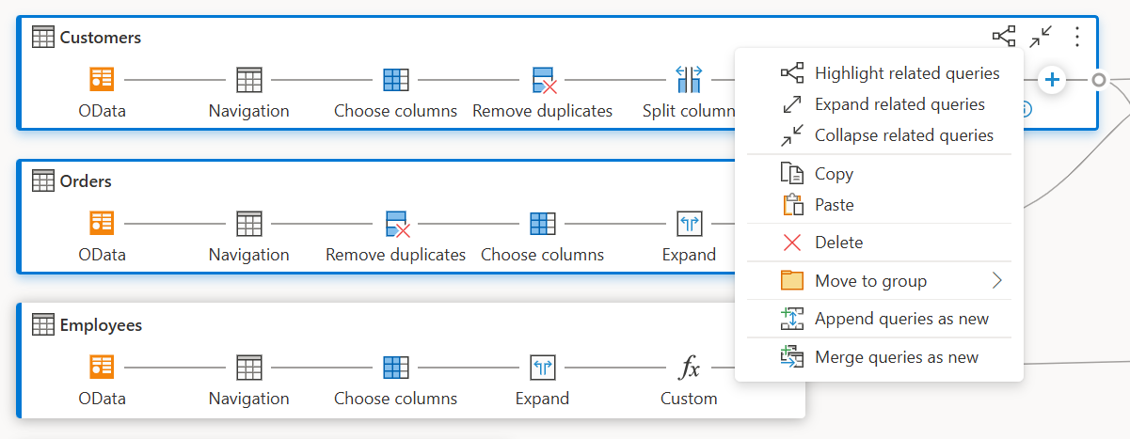Select Expand related queries menu item
Viewport: 1130px width, 439px height.
(x=899, y=104)
